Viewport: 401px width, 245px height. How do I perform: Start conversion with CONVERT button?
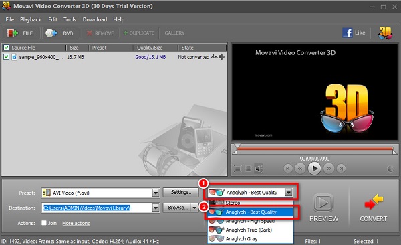click(x=373, y=208)
